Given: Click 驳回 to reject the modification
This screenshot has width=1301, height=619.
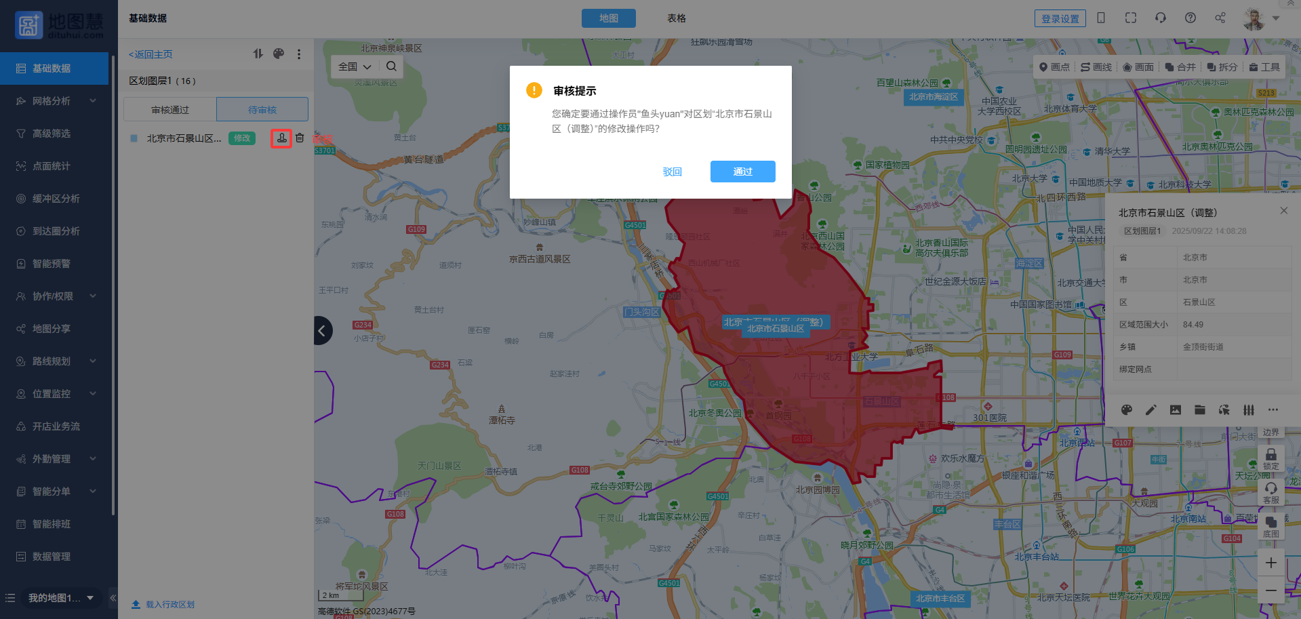Looking at the screenshot, I should click(x=672, y=172).
